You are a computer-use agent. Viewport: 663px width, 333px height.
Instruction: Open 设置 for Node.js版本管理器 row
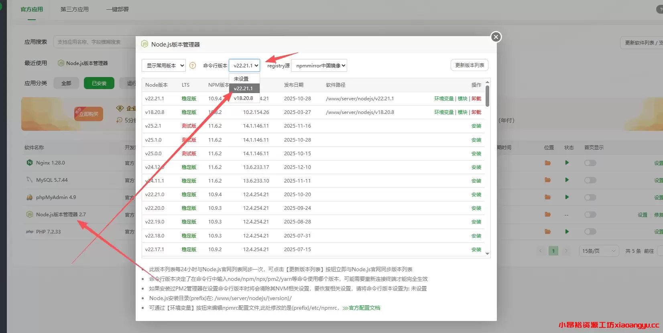click(x=643, y=215)
